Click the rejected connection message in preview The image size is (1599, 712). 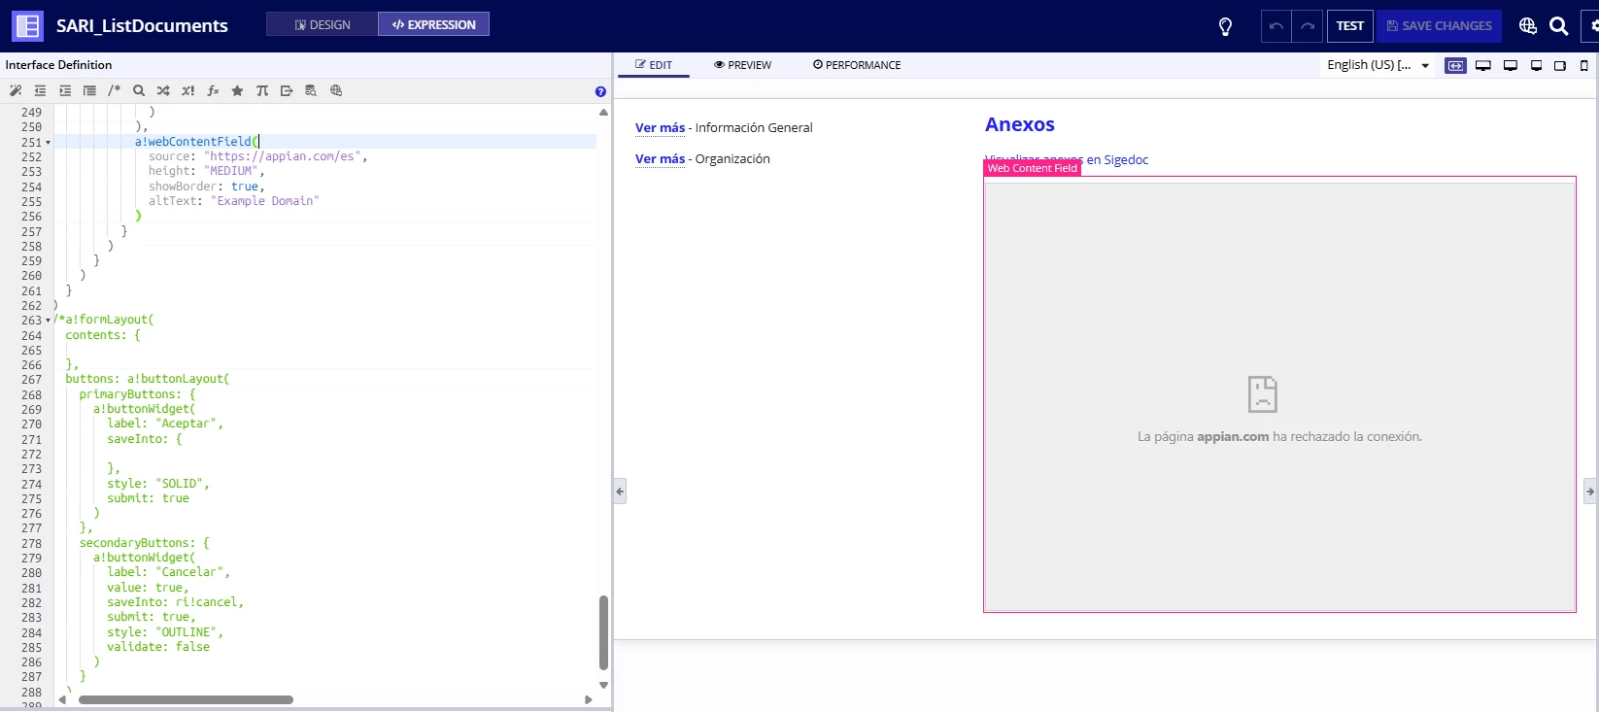(1279, 437)
